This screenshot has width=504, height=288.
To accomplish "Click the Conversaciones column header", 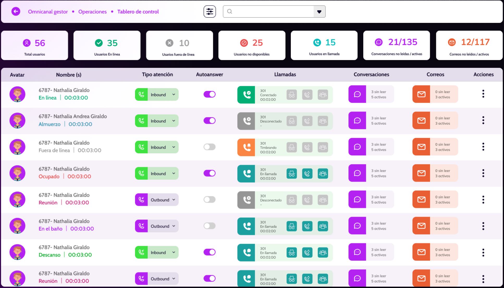I will (371, 75).
